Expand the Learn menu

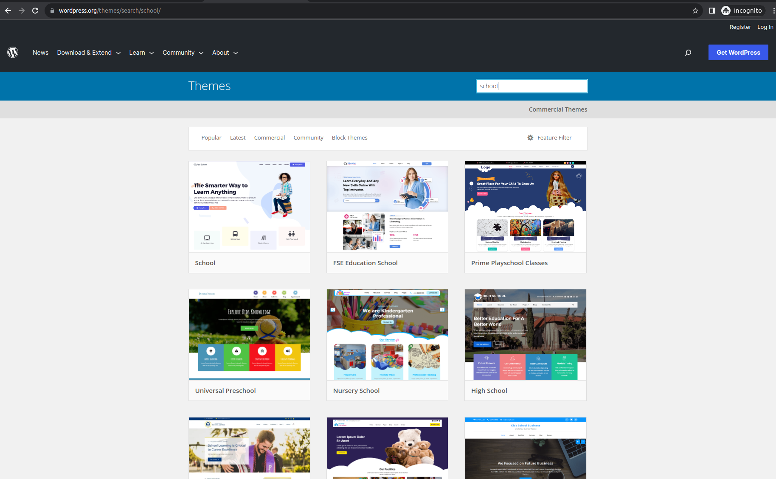(141, 53)
